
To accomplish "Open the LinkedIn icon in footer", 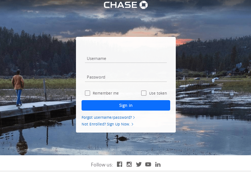I will point(158,165).
